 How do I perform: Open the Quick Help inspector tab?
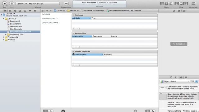click(x=179, y=11)
